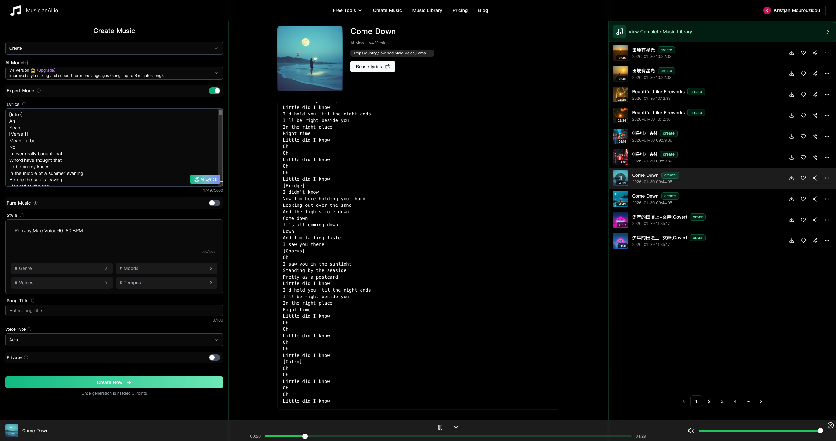Disable Expert Mode
This screenshot has width=836, height=441.
[x=215, y=91]
